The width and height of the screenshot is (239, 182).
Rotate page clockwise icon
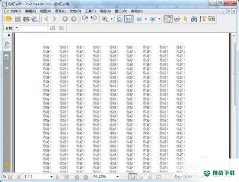coord(94,19)
